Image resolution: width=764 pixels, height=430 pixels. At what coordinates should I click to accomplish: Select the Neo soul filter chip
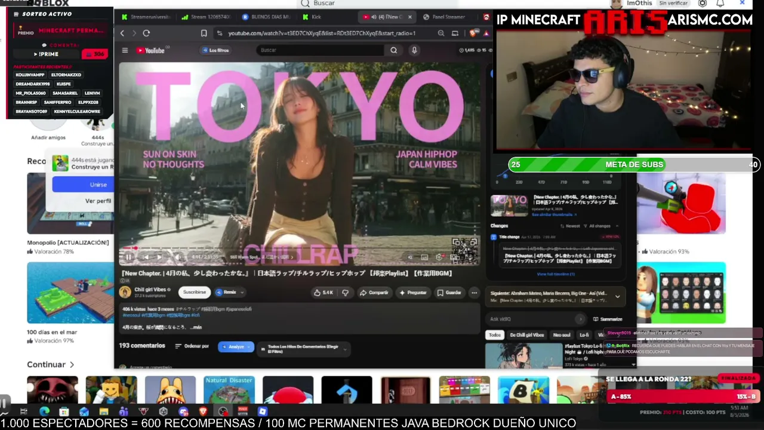coord(562,335)
